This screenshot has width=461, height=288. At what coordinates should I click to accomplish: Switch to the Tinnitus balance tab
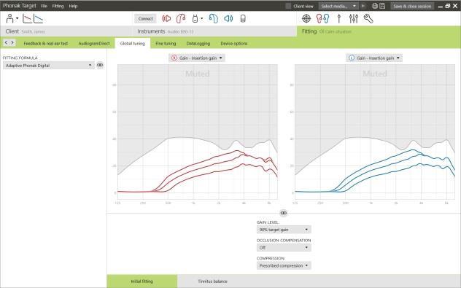pos(212,281)
